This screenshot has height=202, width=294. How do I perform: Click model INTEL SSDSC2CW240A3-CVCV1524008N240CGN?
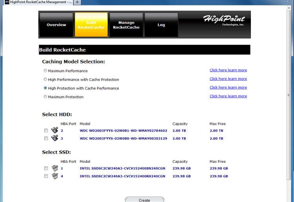(x=122, y=168)
